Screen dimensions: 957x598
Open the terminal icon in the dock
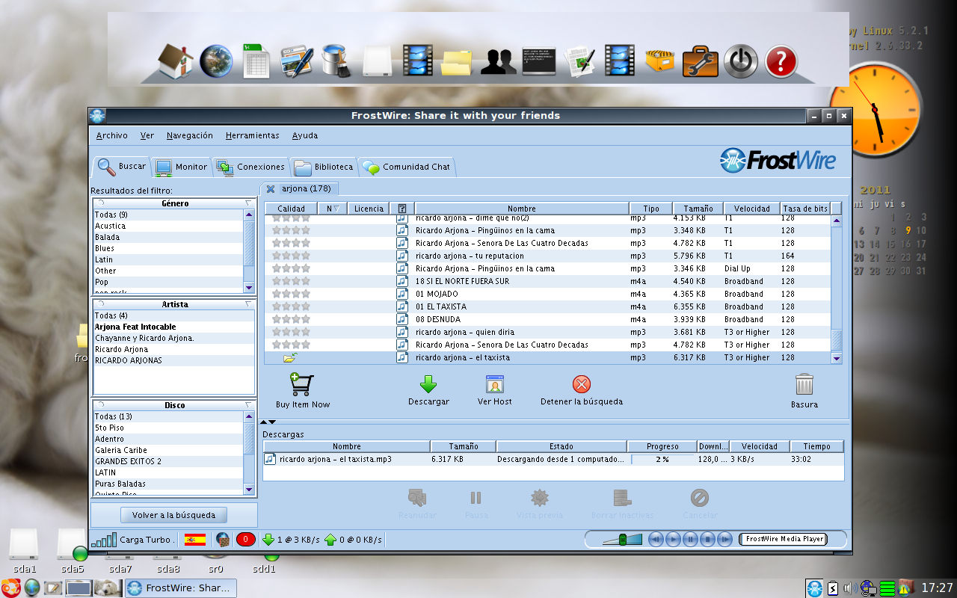(538, 61)
